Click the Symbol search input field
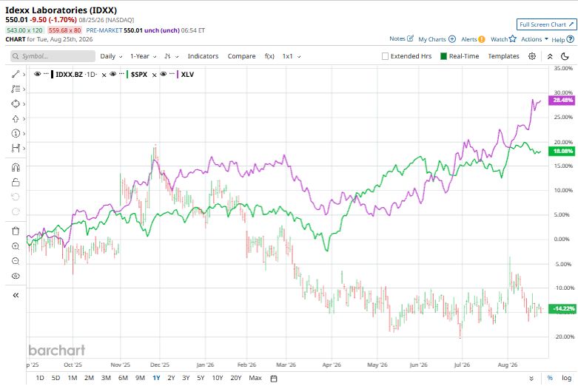The image size is (578, 386). (x=53, y=56)
